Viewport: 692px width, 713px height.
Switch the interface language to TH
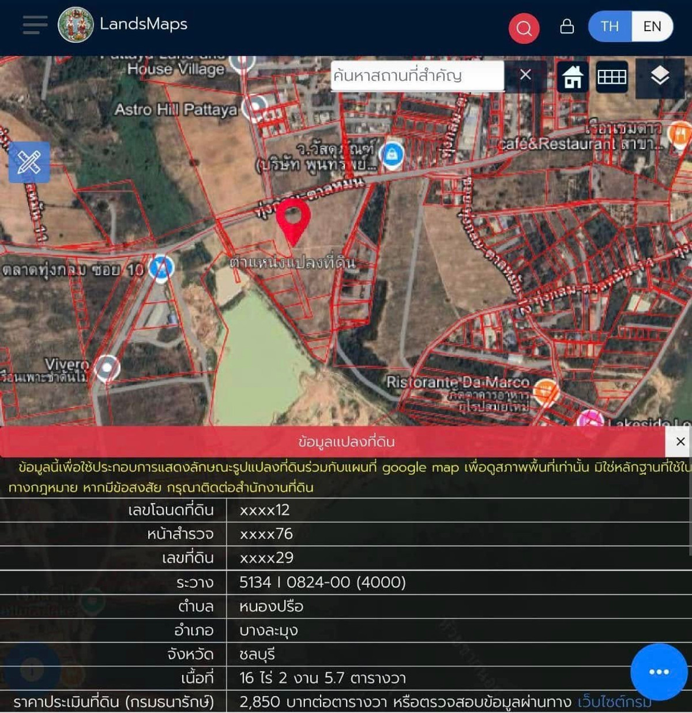tap(610, 27)
